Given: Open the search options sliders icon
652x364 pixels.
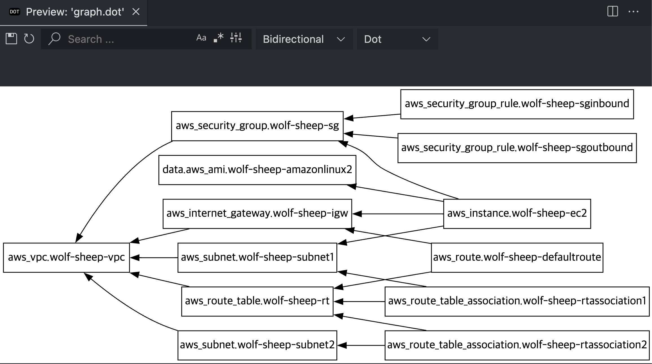Looking at the screenshot, I should [236, 38].
